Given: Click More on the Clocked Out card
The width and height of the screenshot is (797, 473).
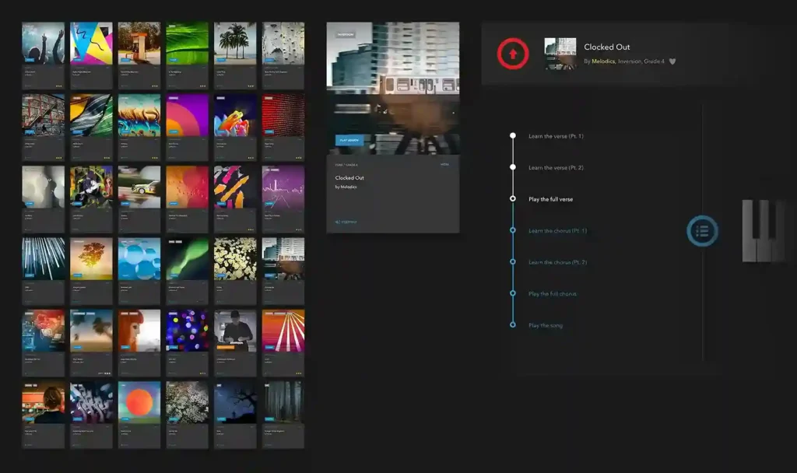Looking at the screenshot, I should (444, 165).
